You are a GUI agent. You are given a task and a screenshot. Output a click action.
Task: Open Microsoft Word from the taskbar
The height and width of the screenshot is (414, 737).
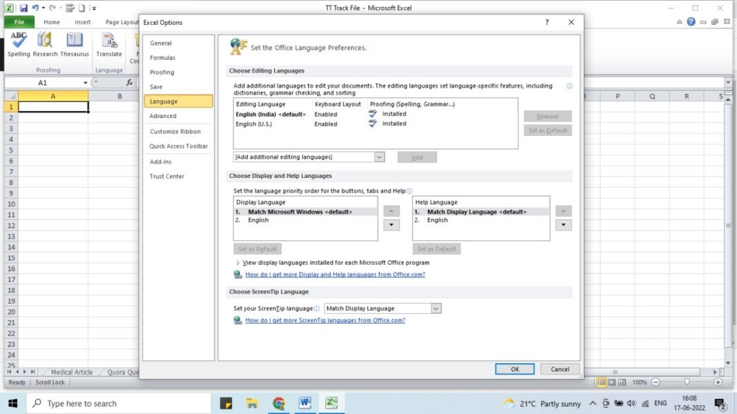pyautogui.click(x=305, y=403)
